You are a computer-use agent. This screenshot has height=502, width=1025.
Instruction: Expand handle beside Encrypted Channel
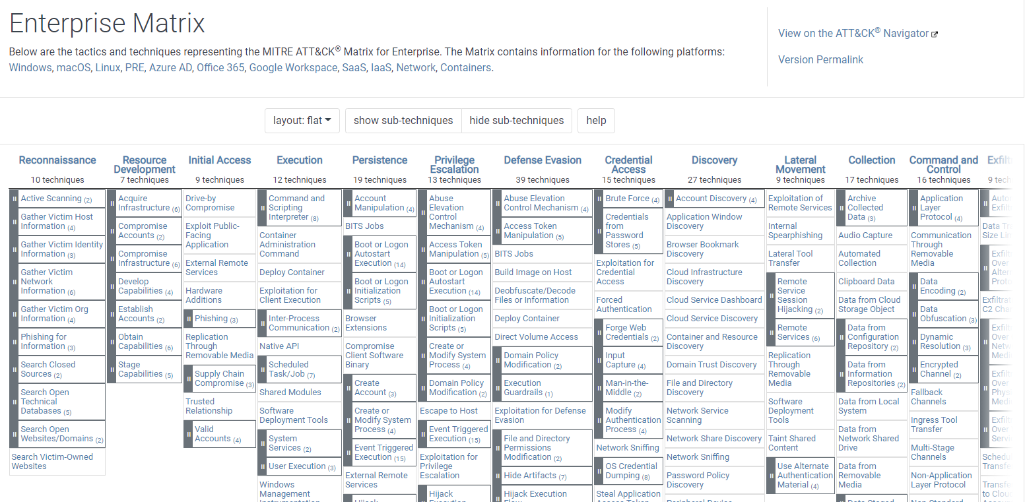[913, 369]
